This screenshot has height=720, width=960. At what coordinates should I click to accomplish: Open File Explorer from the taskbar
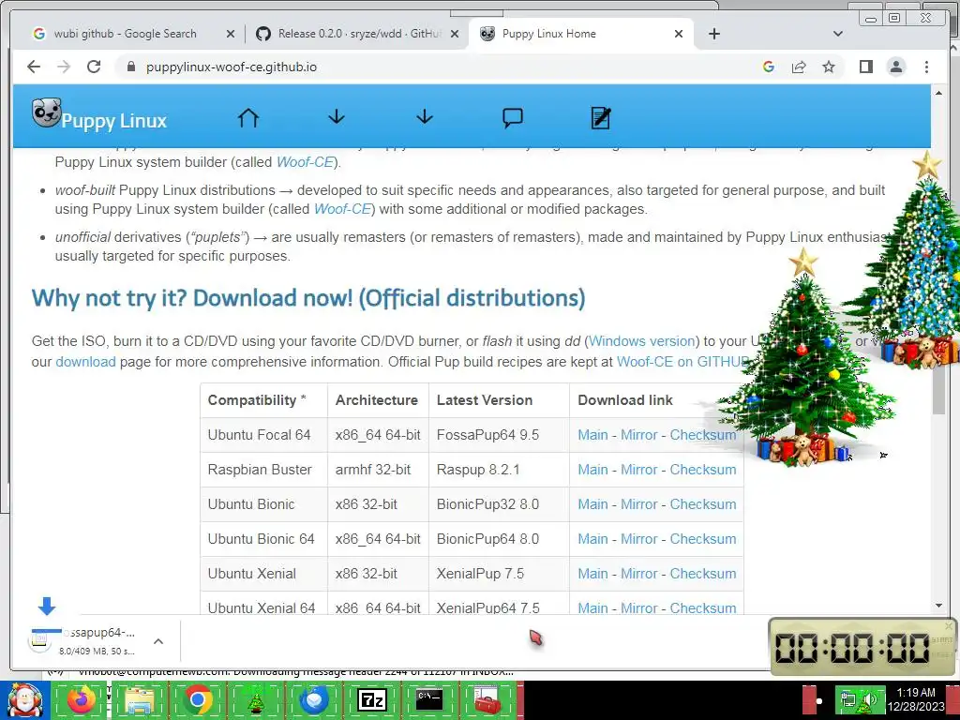click(x=140, y=699)
